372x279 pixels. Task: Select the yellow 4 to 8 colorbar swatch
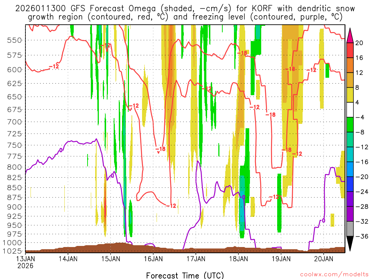[x=350, y=95]
